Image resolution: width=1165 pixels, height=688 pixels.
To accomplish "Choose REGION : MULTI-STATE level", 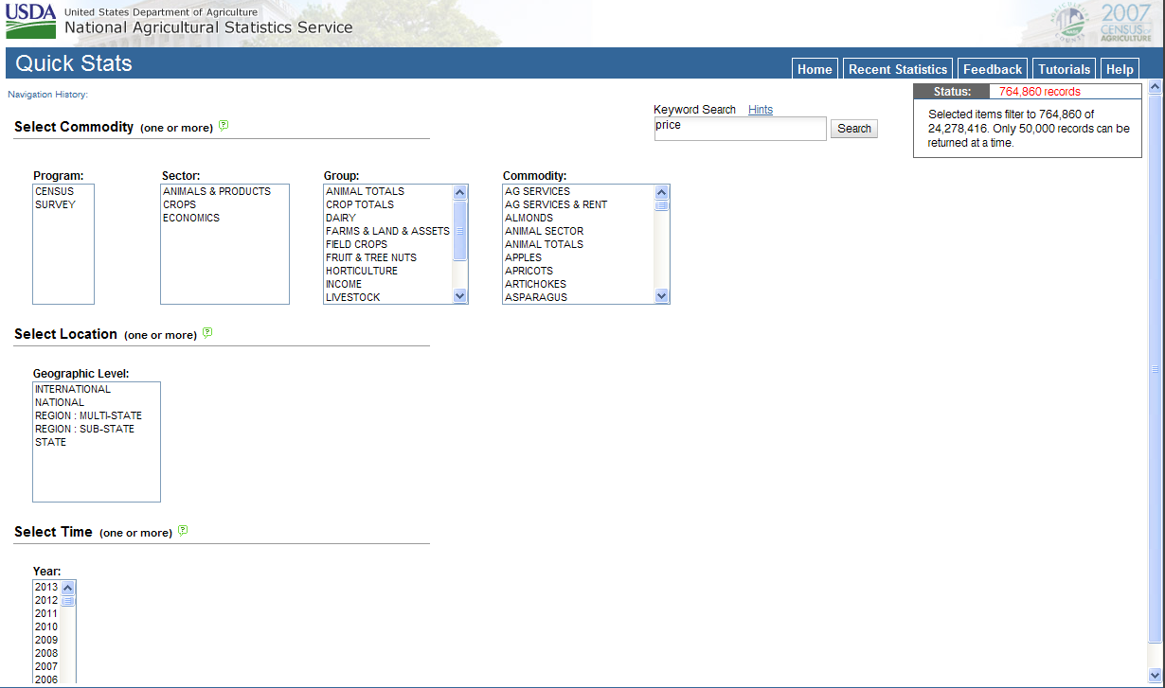I will pos(97,415).
